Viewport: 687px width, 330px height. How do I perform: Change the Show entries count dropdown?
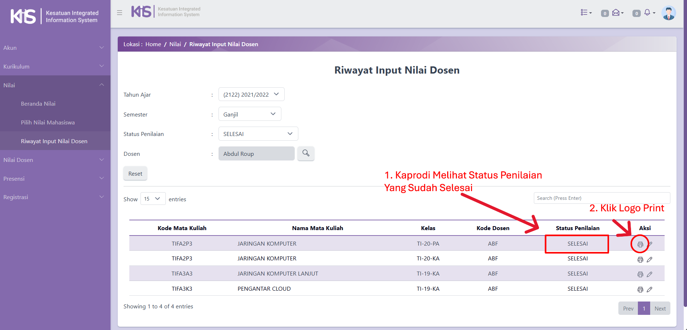click(x=152, y=199)
